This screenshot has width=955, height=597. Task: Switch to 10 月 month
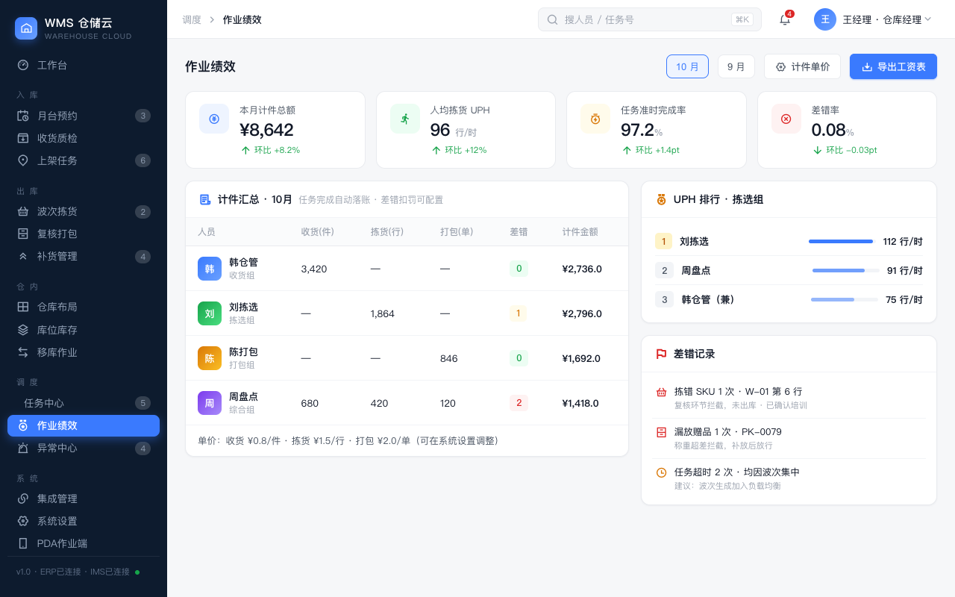point(687,66)
